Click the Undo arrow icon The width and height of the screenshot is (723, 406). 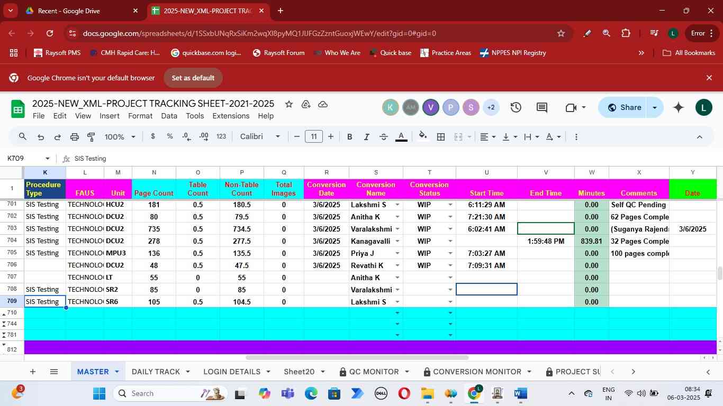click(40, 137)
